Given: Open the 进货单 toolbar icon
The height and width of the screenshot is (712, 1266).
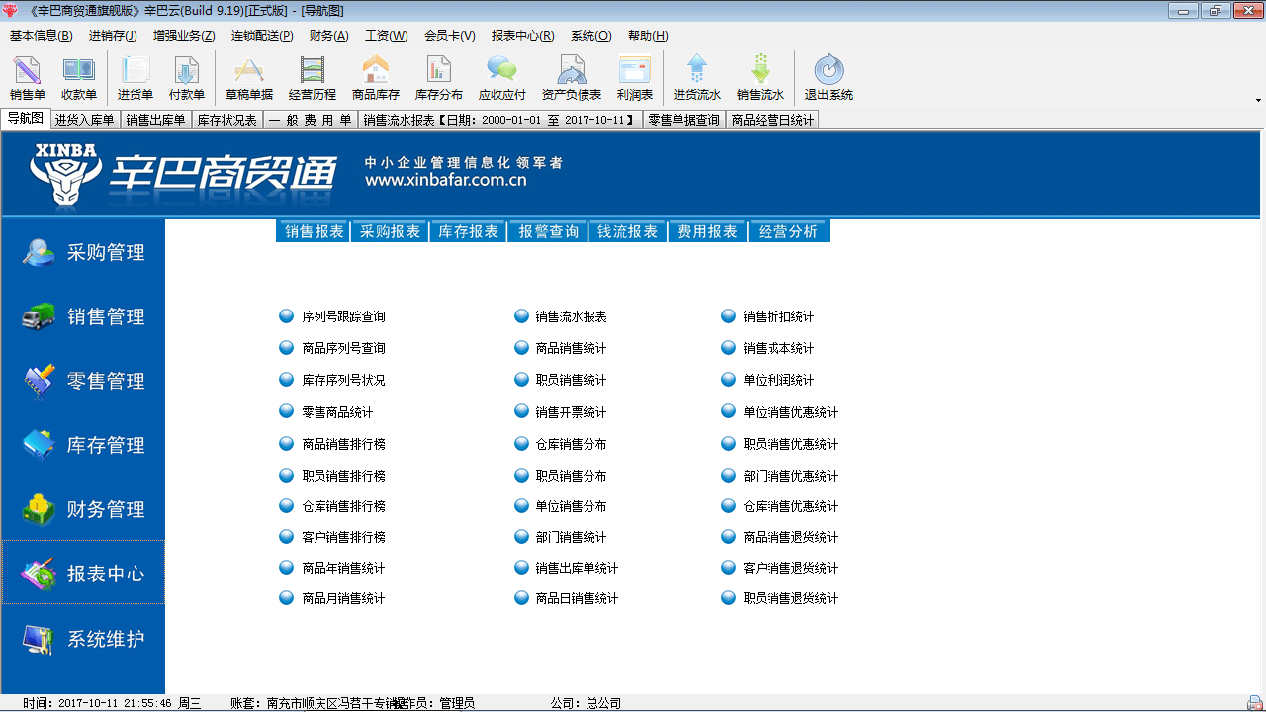Looking at the screenshot, I should pos(136,79).
